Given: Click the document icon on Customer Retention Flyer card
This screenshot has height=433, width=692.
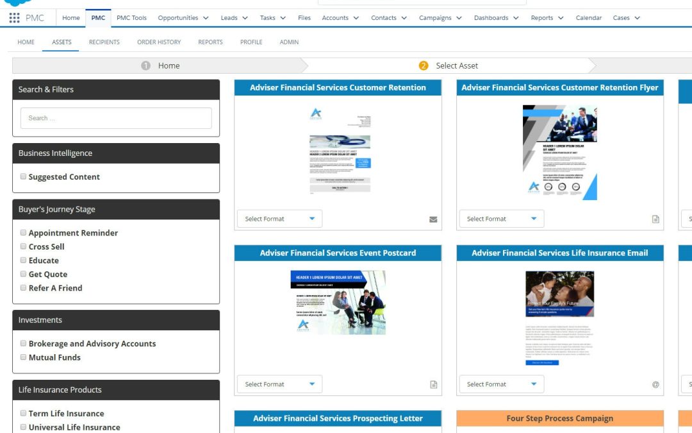Looking at the screenshot, I should [655, 219].
